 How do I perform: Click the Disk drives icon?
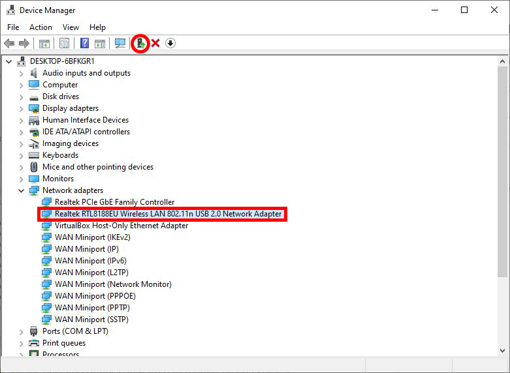34,97
